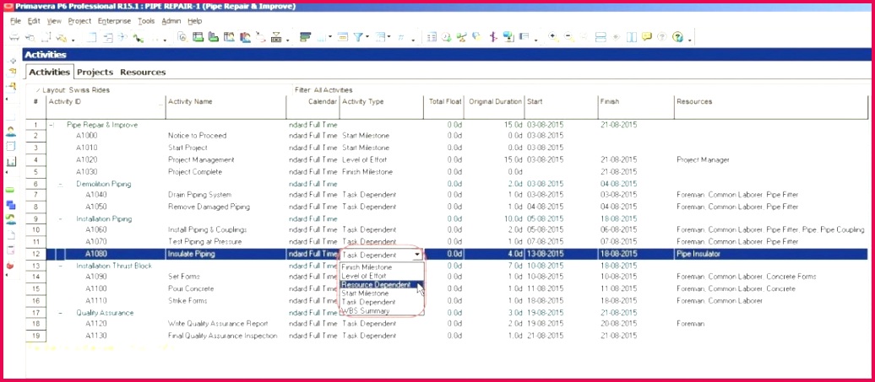The image size is (875, 382).
Task: Open the File menu
Action: 15,20
